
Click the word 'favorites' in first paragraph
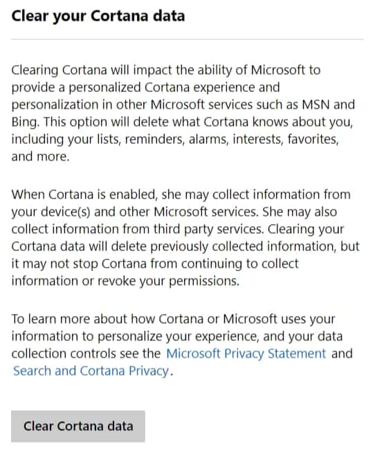pos(313,139)
